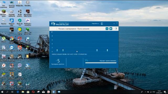Open Microsoft Store from the taskbar
Viewport: 168px width, 94px height.
[28, 92]
